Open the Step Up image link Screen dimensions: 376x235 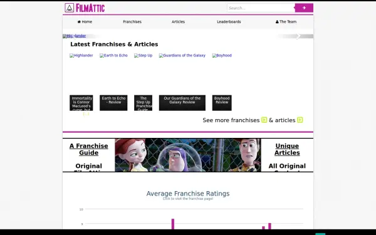tap(143, 56)
